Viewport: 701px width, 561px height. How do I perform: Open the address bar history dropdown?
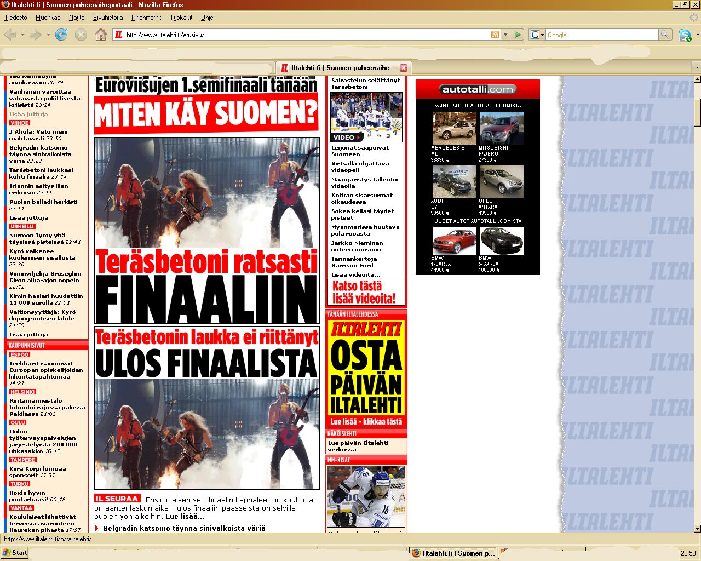coord(505,35)
